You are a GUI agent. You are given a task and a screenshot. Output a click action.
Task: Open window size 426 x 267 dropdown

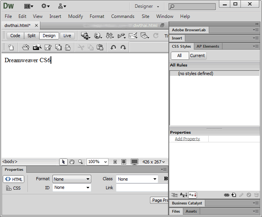pos(154,162)
